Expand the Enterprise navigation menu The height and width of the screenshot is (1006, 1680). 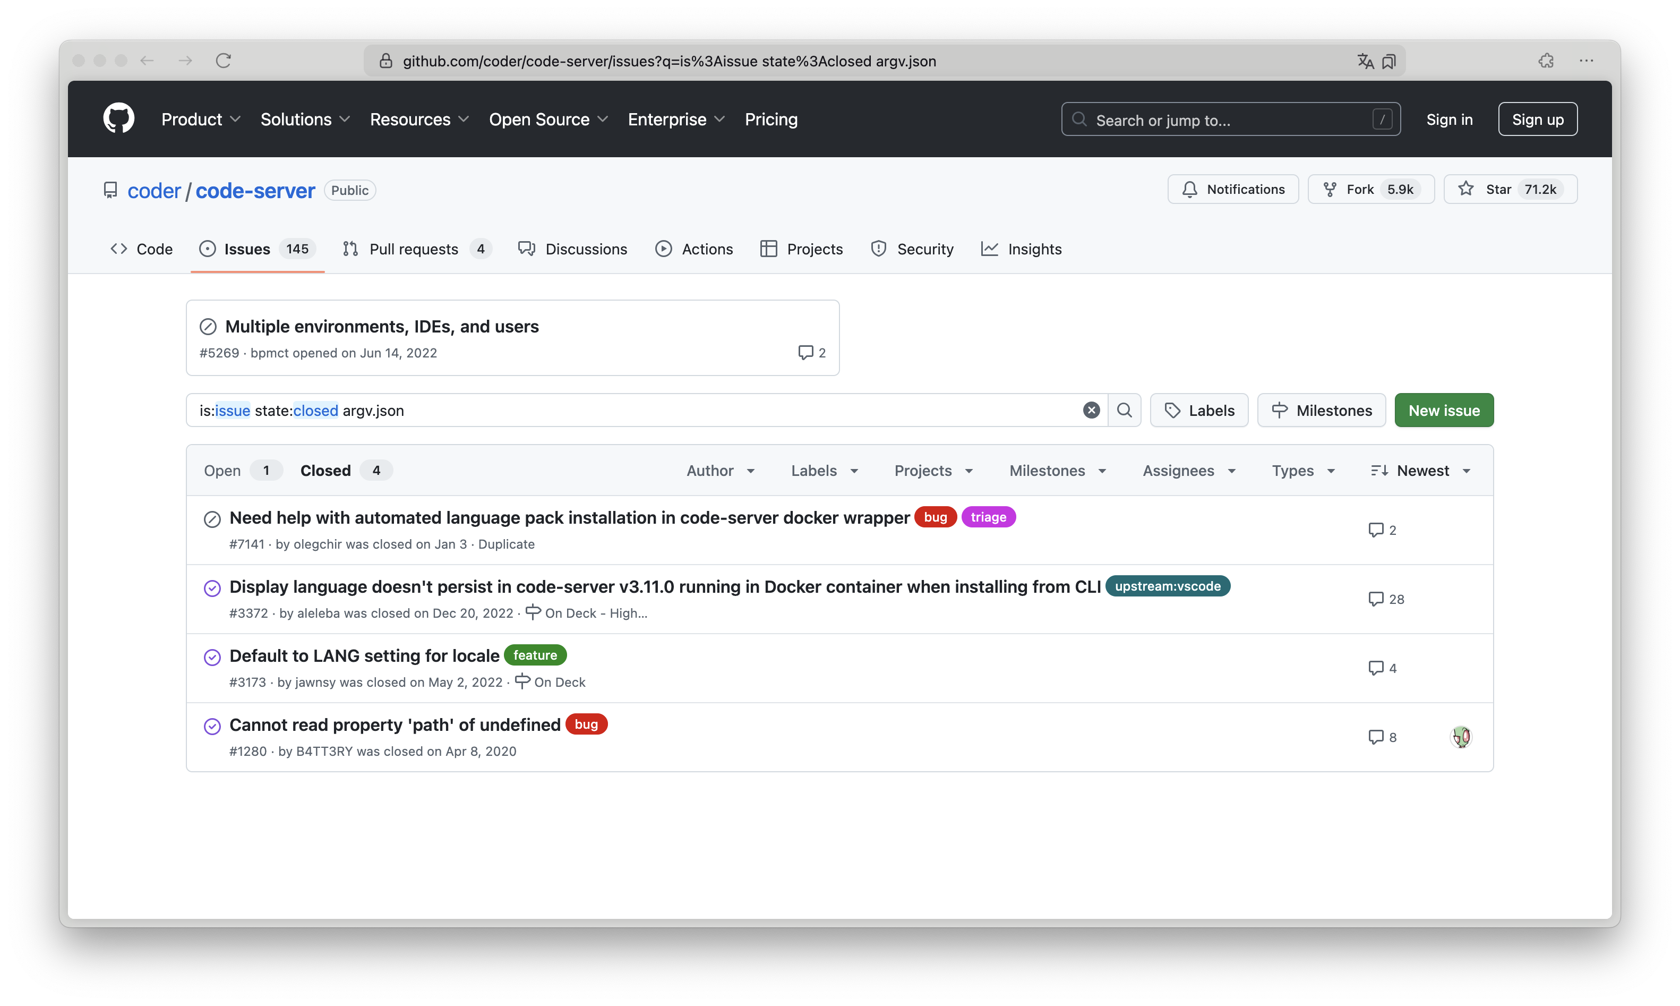[x=676, y=120]
